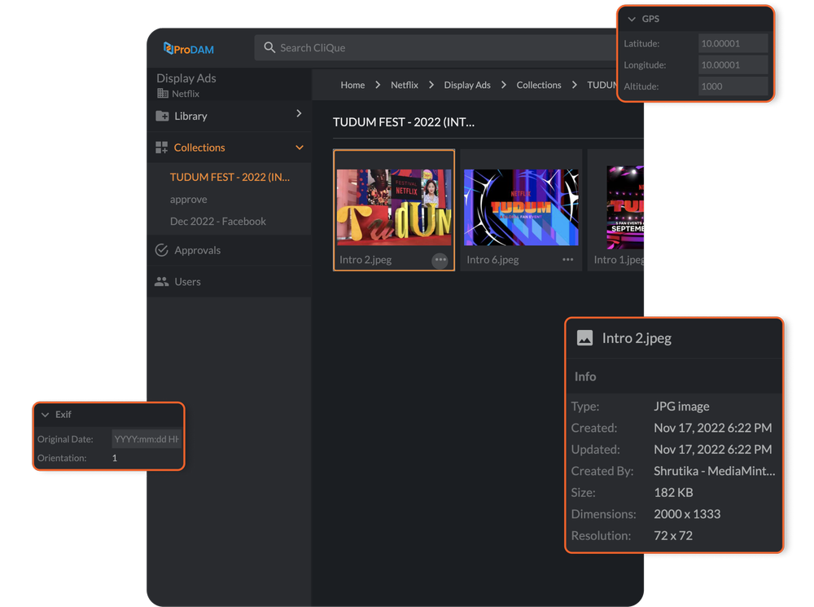The image size is (814, 607).
Task: Click the Longitude input field
Action: 733,65
